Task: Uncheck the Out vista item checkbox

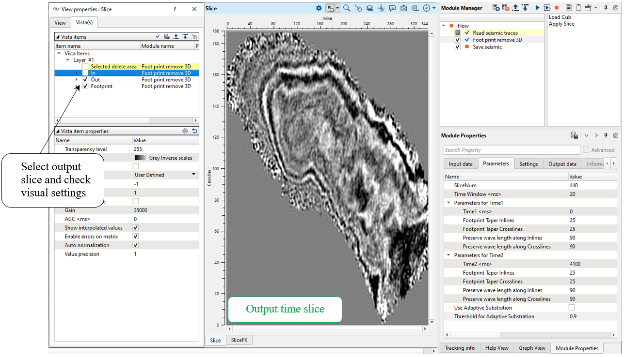Action: click(x=85, y=80)
